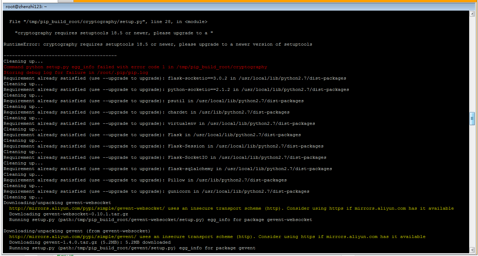This screenshot has height=256, width=478.
Task: Click the python-socketio==2.1.2 requirement line
Action: tap(176, 90)
